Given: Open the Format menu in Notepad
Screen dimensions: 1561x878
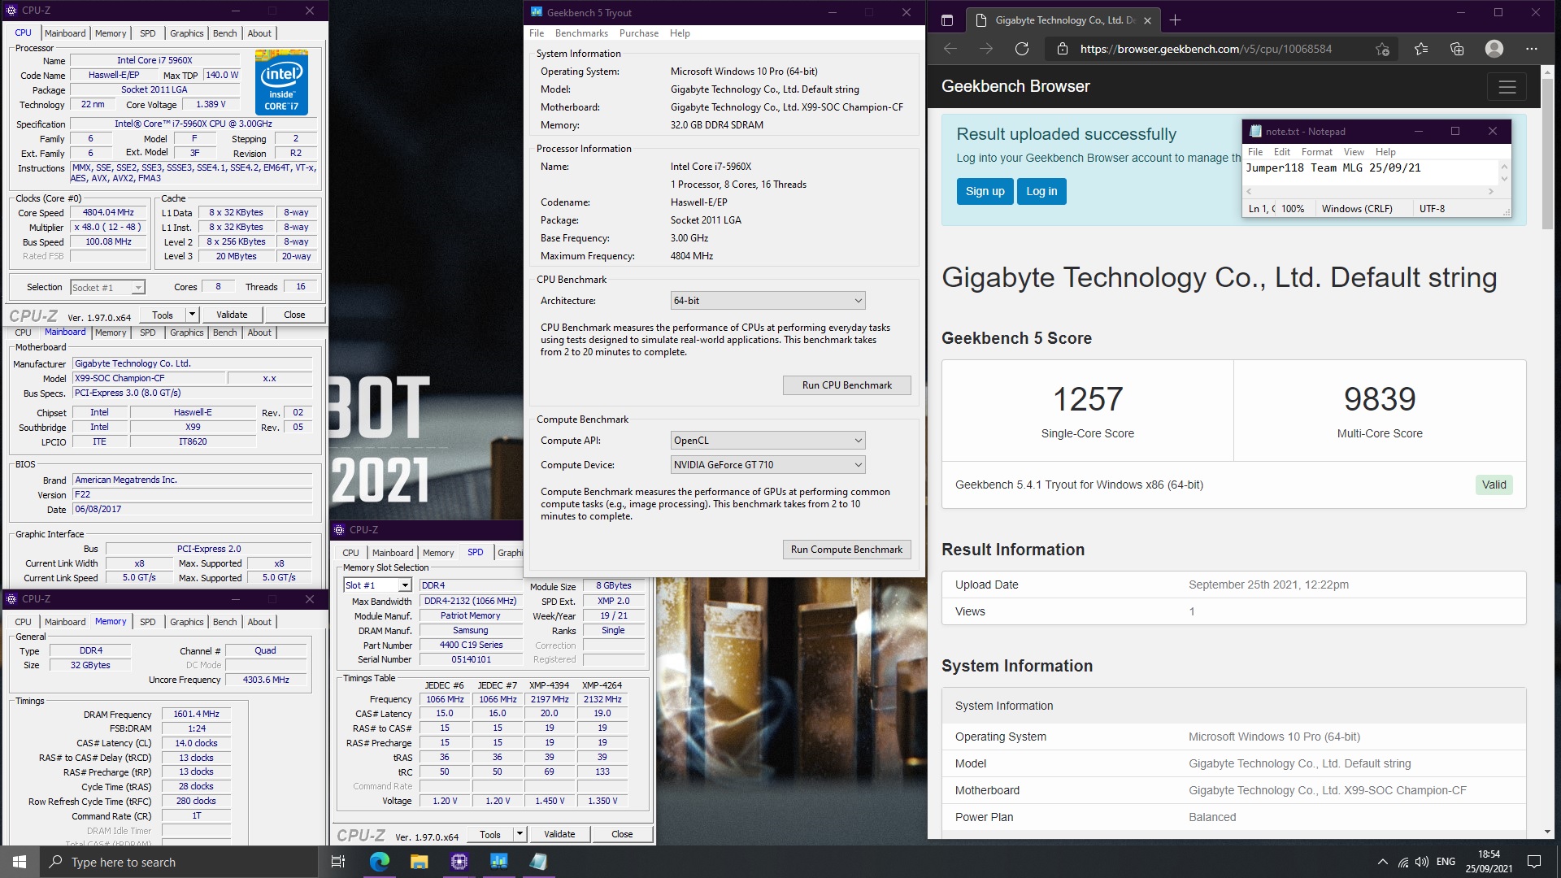Looking at the screenshot, I should coord(1316,152).
